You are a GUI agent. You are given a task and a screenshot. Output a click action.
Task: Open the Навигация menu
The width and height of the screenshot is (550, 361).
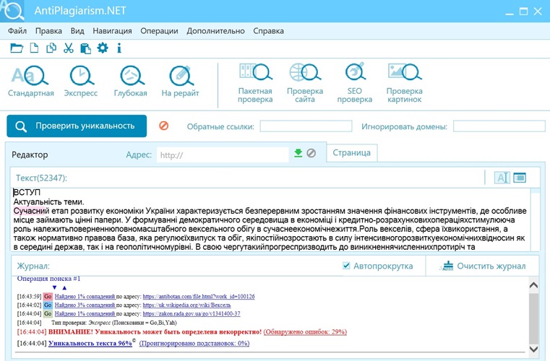coord(112,31)
